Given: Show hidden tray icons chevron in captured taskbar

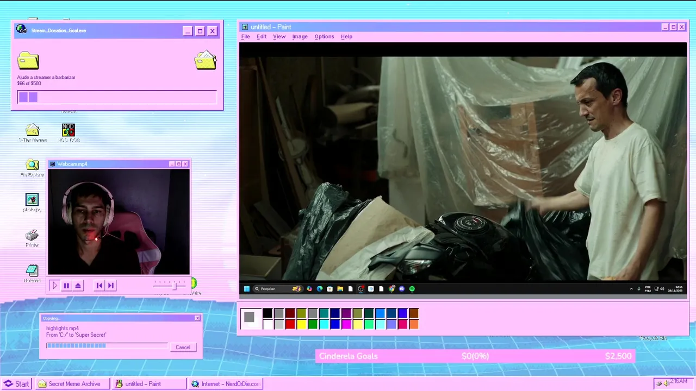Looking at the screenshot, I should point(631,289).
